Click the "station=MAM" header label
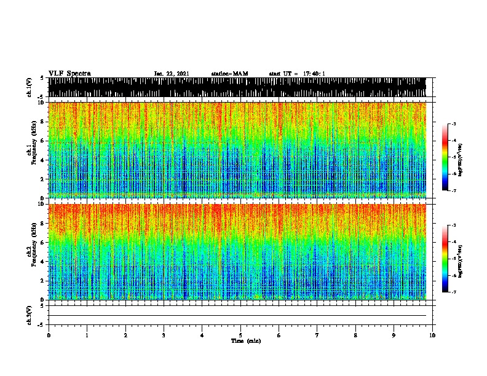 point(229,74)
